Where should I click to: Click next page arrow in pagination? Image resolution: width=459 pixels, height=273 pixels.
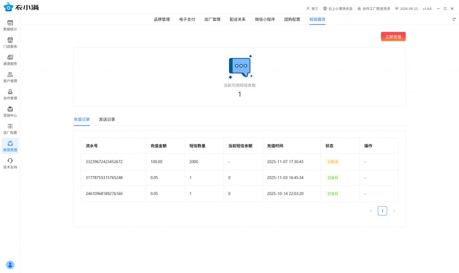click(x=394, y=211)
